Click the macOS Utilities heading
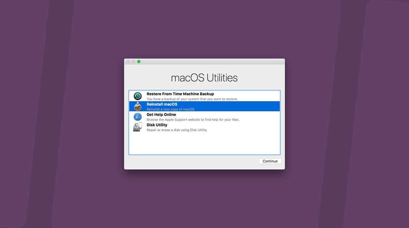Viewport: 409px width, 228px height. (x=204, y=78)
